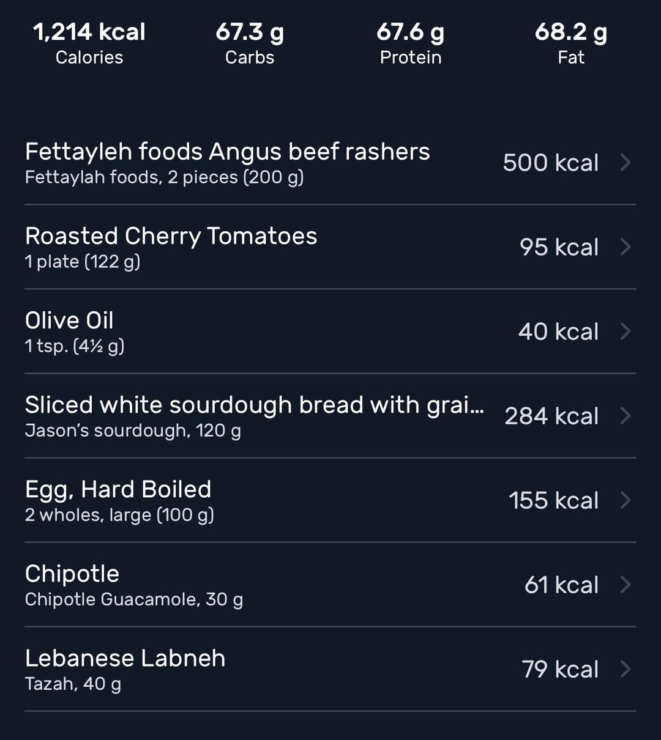Click the 500 kcal value for beef rashers
Viewport: 661px width, 740px height.
point(550,163)
